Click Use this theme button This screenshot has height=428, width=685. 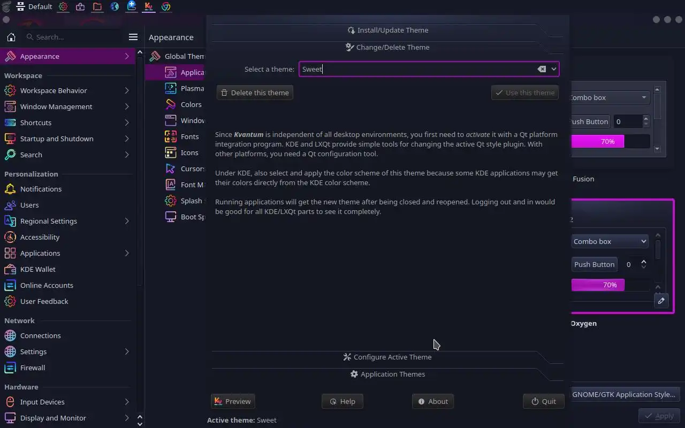(525, 93)
